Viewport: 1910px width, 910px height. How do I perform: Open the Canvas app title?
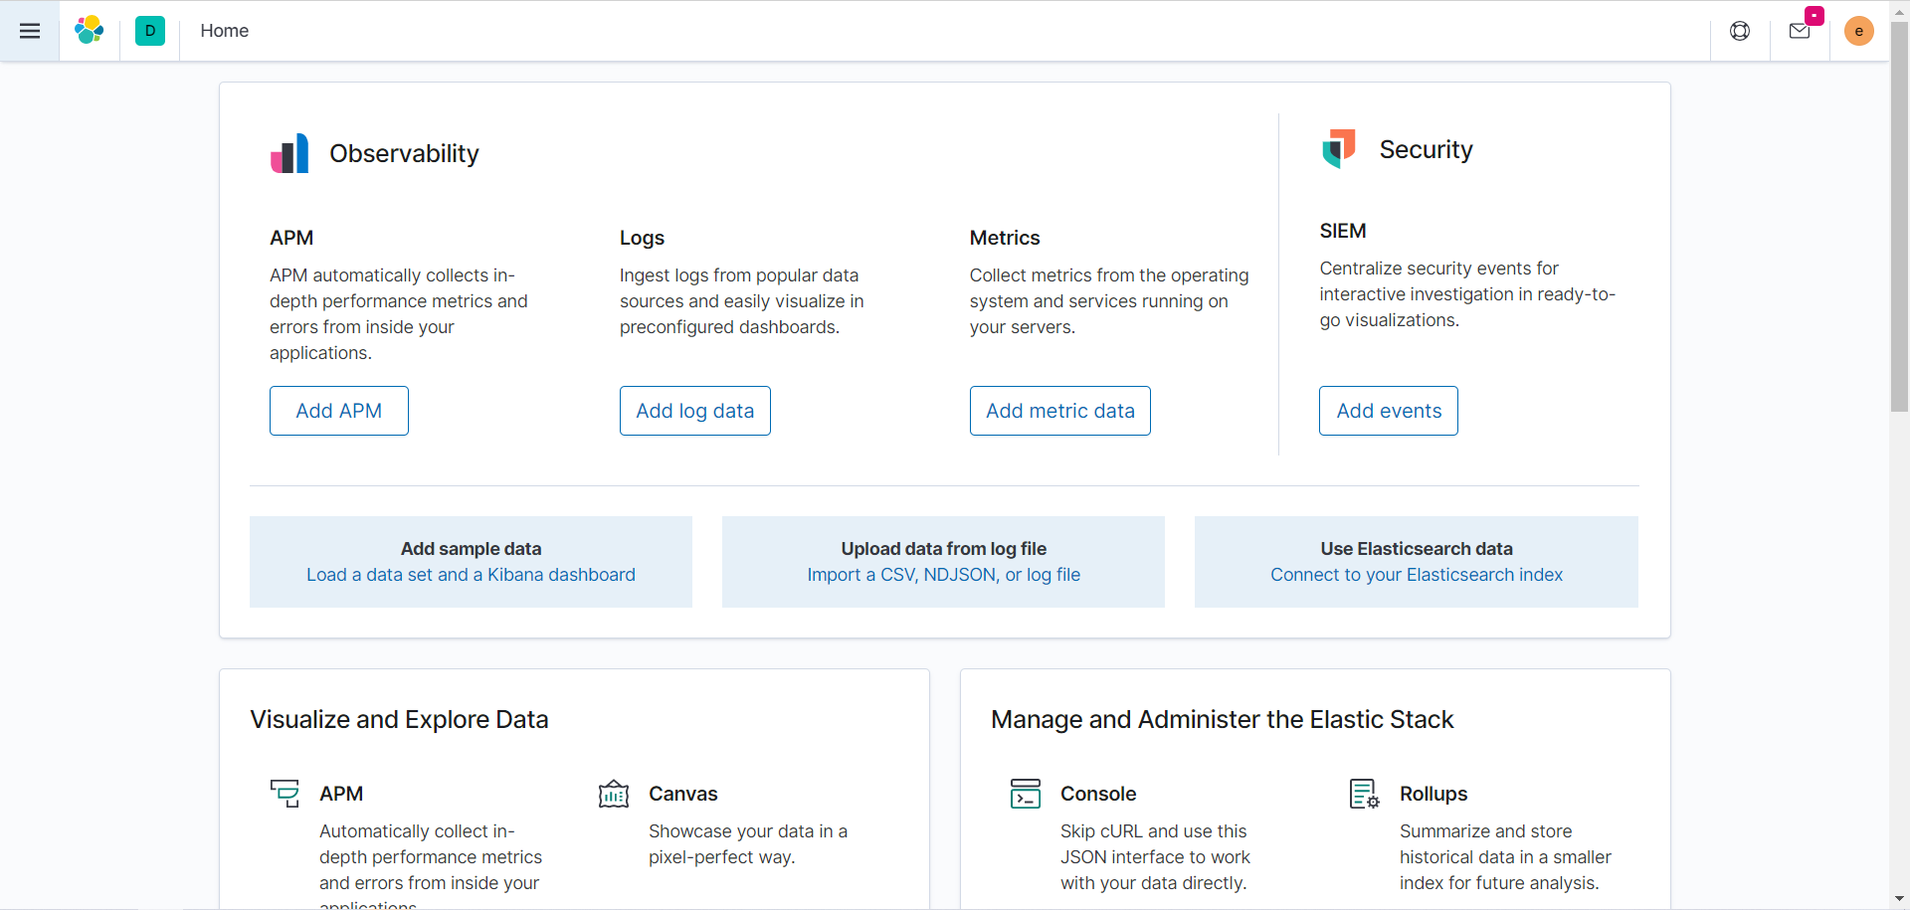(683, 794)
